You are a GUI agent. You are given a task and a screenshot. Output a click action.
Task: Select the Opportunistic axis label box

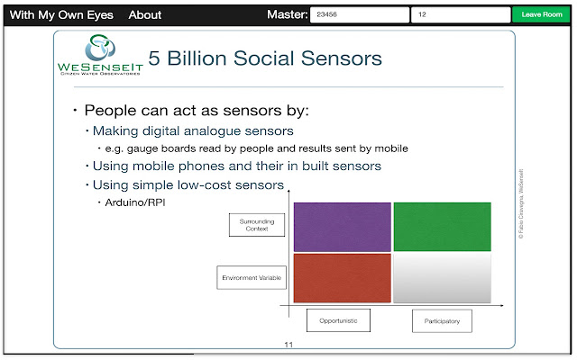point(339,320)
